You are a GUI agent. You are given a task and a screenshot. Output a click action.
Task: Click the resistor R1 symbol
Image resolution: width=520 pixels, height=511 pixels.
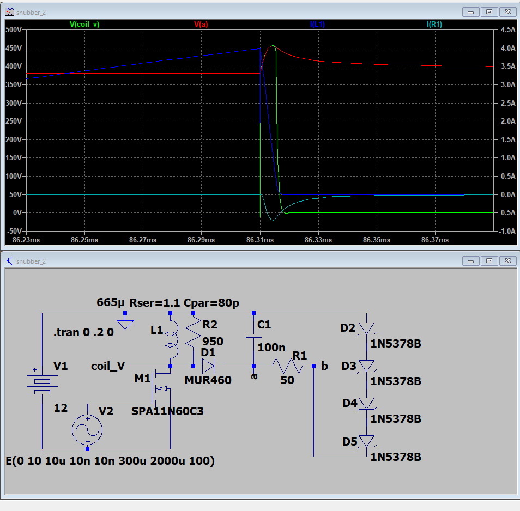(285, 366)
